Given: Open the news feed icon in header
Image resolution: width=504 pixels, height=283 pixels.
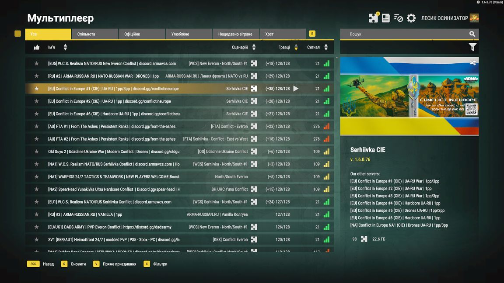Looking at the screenshot, I should tap(386, 18).
